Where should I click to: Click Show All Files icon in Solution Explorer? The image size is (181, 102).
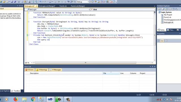(163, 9)
